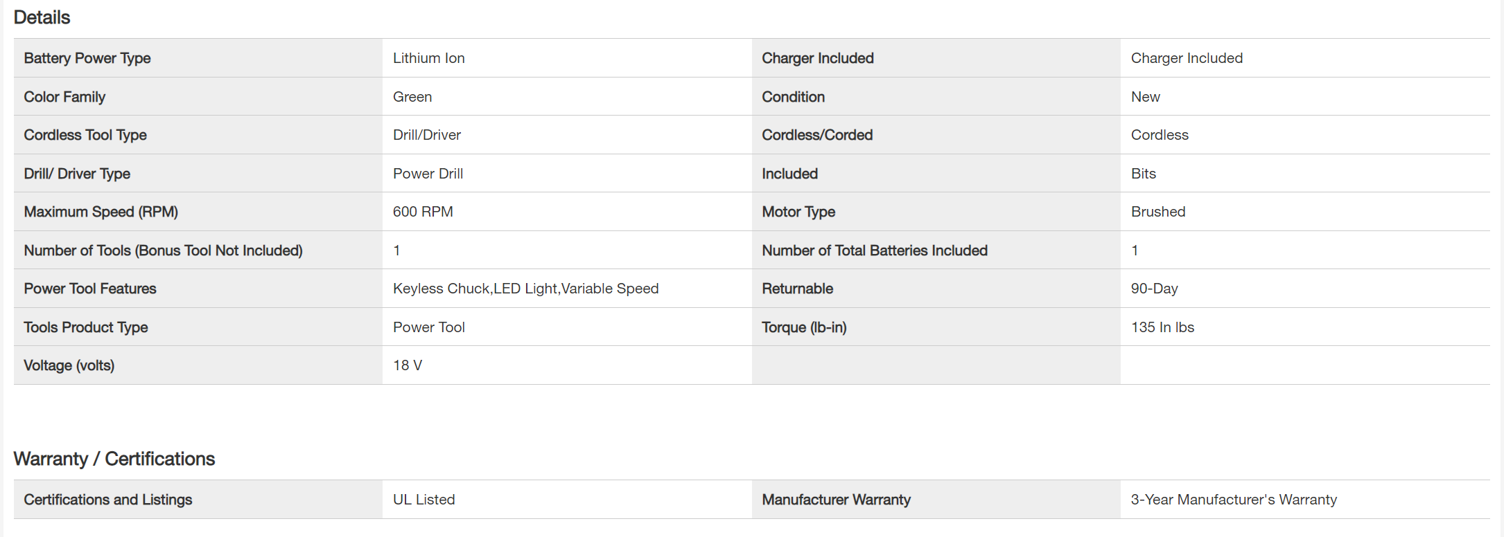Click the Motor Type label
This screenshot has width=1504, height=537.
(798, 212)
